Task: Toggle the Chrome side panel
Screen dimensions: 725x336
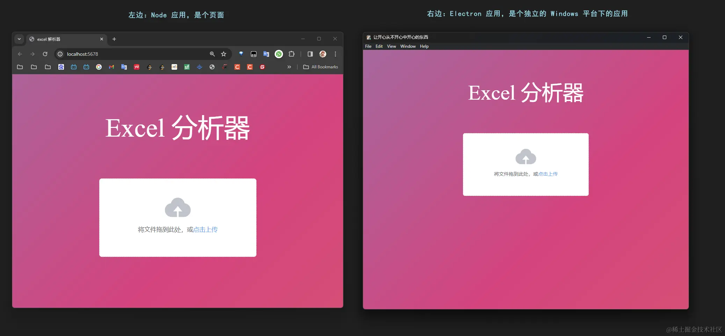Action: coord(310,54)
